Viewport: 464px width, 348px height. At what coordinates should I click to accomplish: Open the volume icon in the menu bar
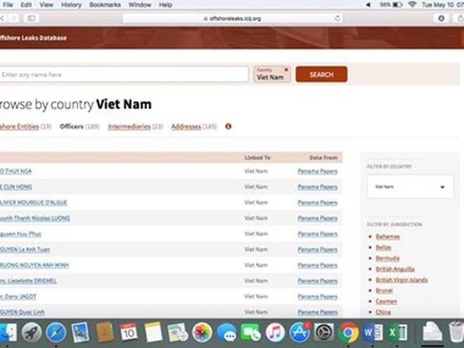pyautogui.click(x=368, y=5)
